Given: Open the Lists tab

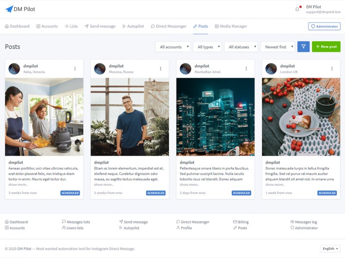Looking at the screenshot, I should pyautogui.click(x=71, y=26).
